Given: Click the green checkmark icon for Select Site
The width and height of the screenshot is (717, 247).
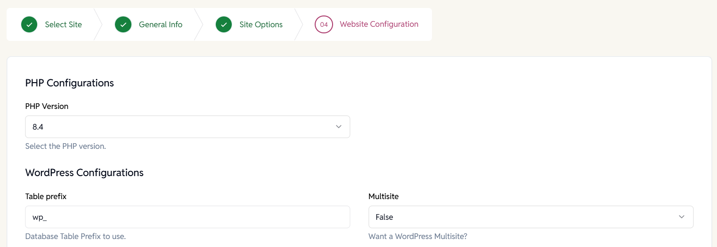Looking at the screenshot, I should (x=29, y=24).
